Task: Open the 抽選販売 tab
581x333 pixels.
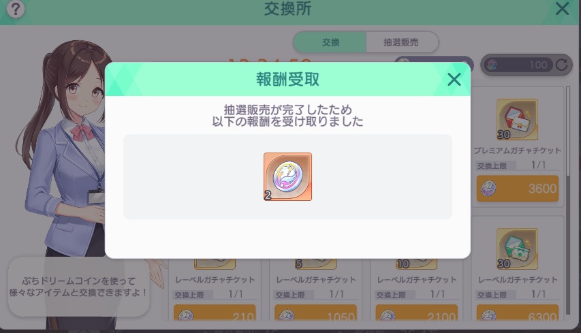Action: [402, 42]
